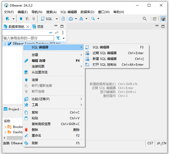This screenshot has width=169, height=154.
Task: Open the 数据库(D) menu
Action: 87,12
